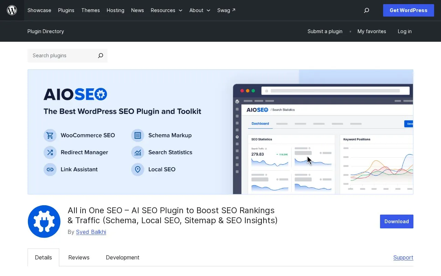Click the WooCommerce SEO cart icon

[50, 135]
